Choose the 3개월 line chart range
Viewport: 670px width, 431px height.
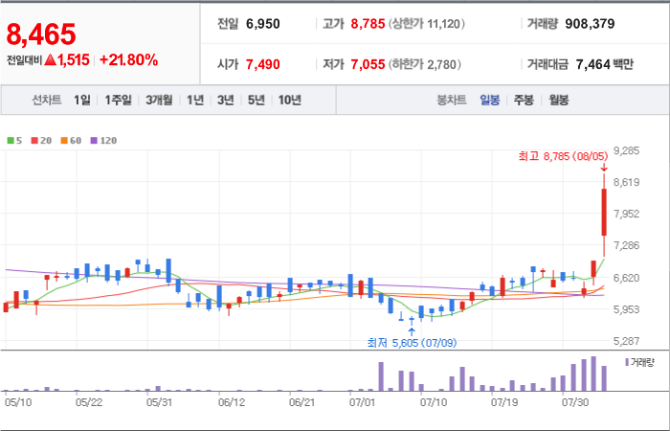point(159,101)
